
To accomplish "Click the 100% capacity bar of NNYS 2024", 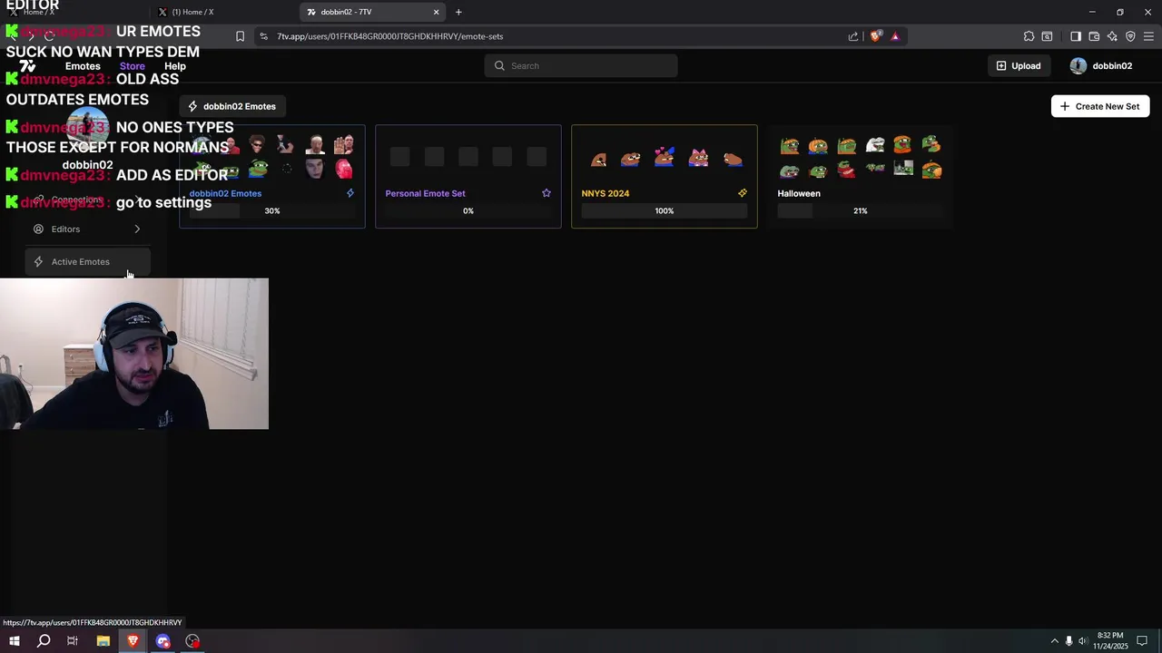I will (x=665, y=210).
